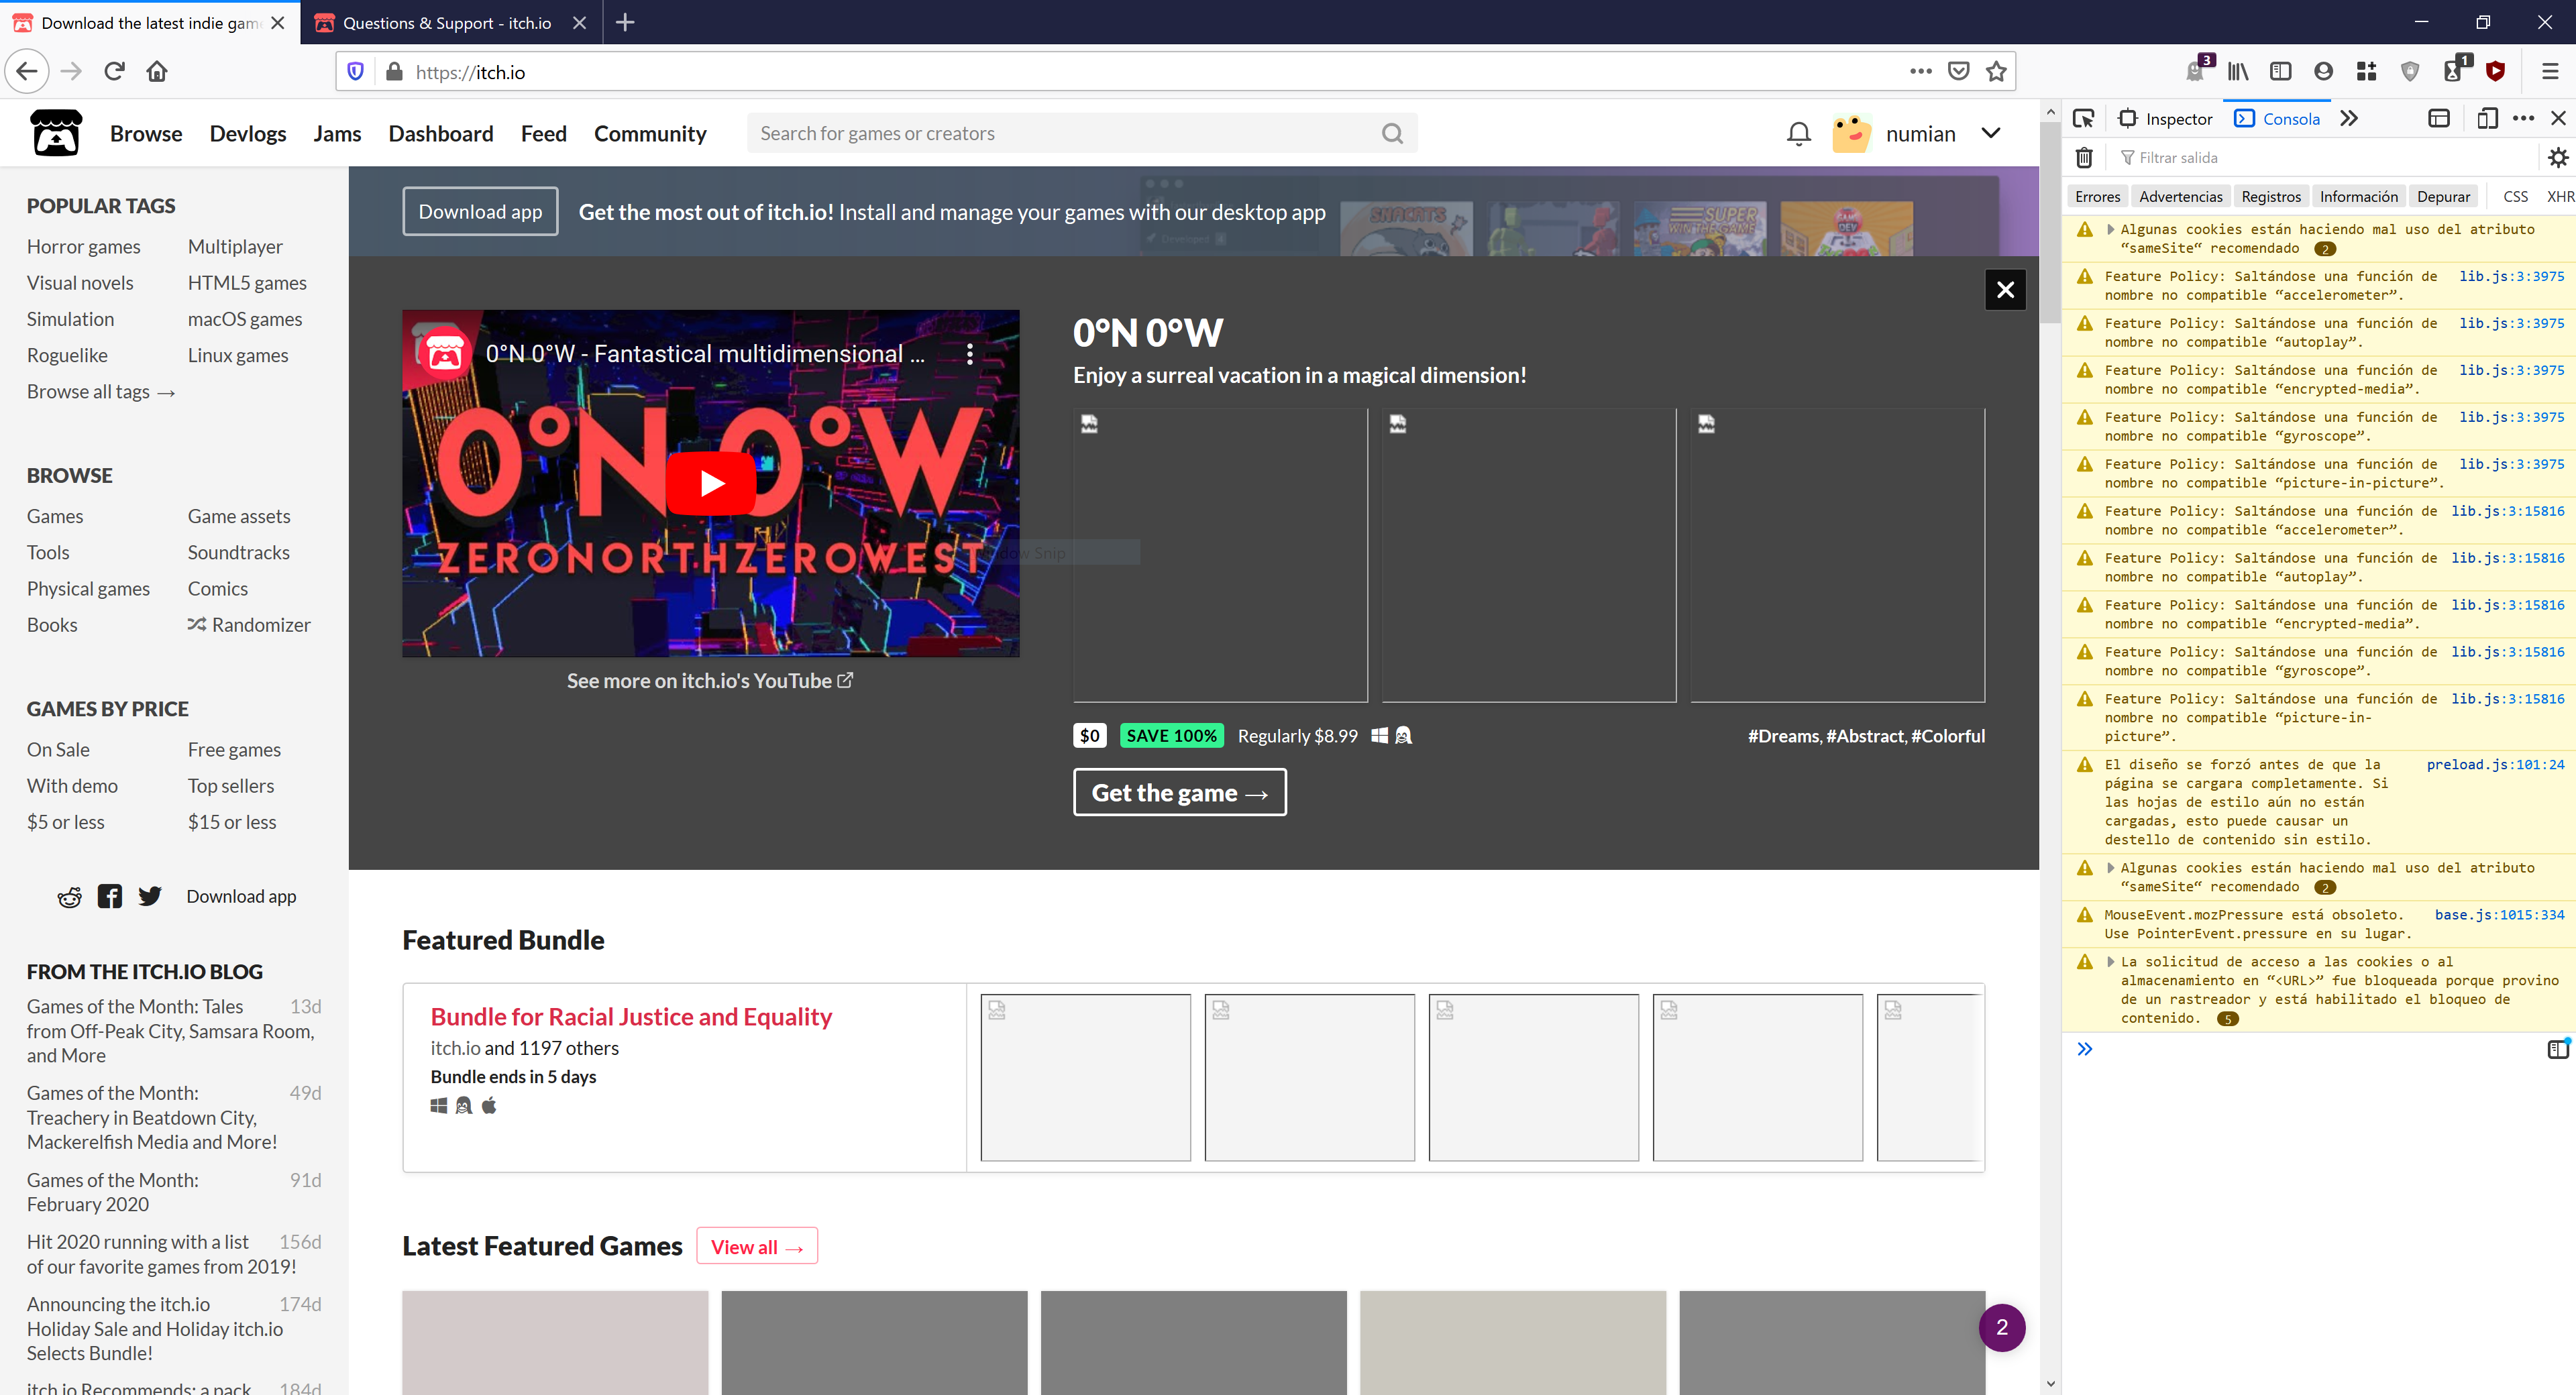The height and width of the screenshot is (1395, 2576).
Task: Toggle the Errores console filter
Action: 2097,197
